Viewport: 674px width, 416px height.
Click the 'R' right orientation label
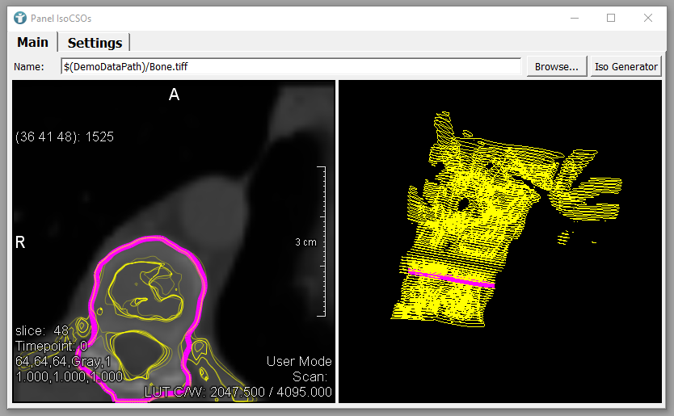point(21,243)
